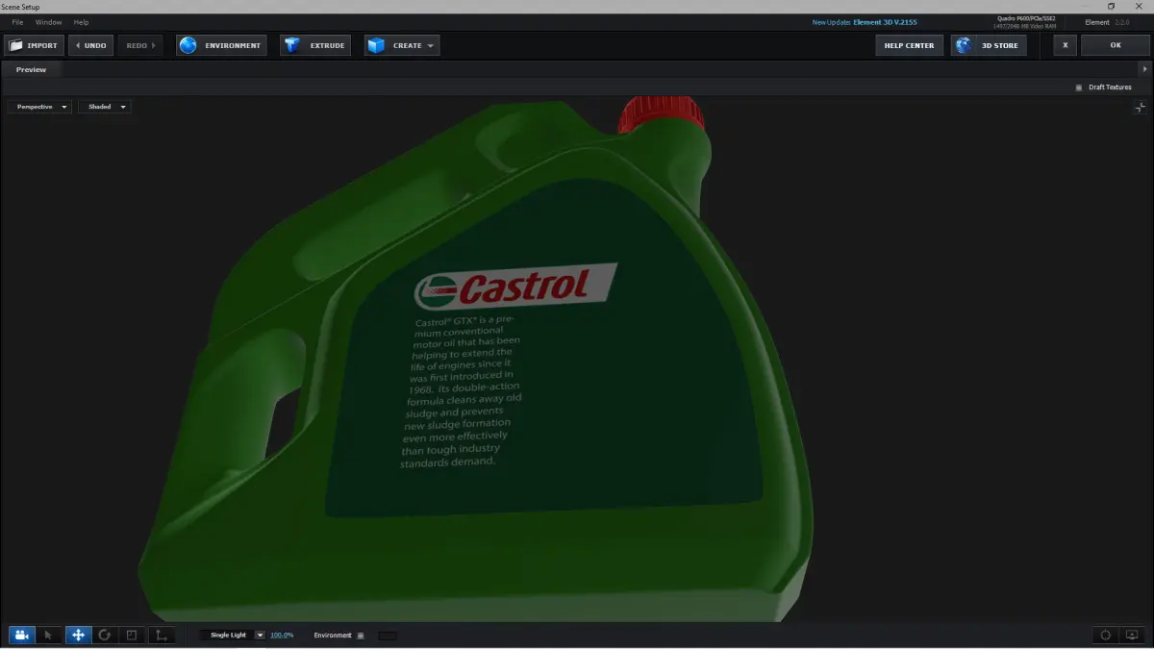Choose the move tool with crossed arrows

pyautogui.click(x=78, y=635)
